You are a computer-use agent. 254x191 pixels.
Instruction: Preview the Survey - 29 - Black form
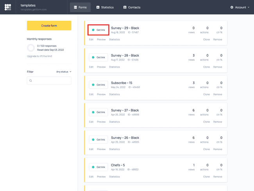pos(101,40)
